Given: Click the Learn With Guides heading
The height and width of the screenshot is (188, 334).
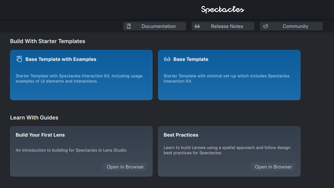Looking at the screenshot, I should pos(34,118).
